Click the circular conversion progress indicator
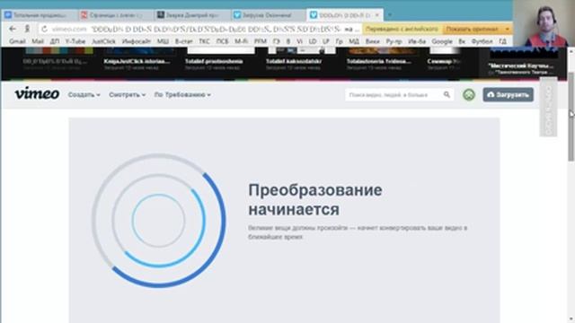The height and width of the screenshot is (323, 575). click(158, 220)
